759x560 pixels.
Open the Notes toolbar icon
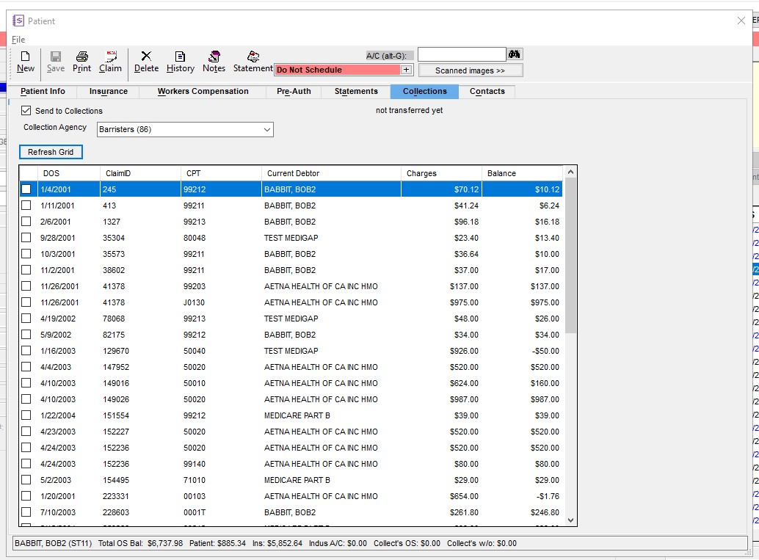coord(214,62)
